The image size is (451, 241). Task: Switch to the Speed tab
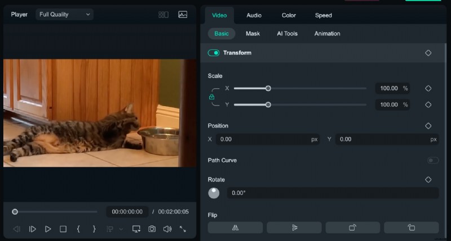[323, 16]
